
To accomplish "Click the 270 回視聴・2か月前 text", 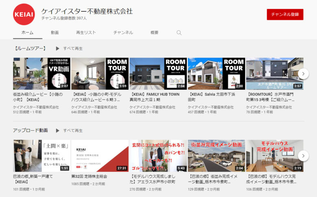I will pyautogui.click(x=145, y=189).
